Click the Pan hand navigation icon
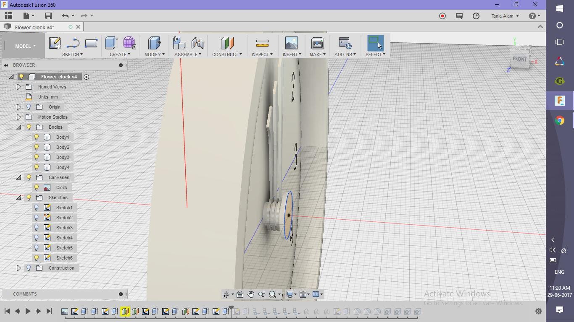 coord(251,294)
